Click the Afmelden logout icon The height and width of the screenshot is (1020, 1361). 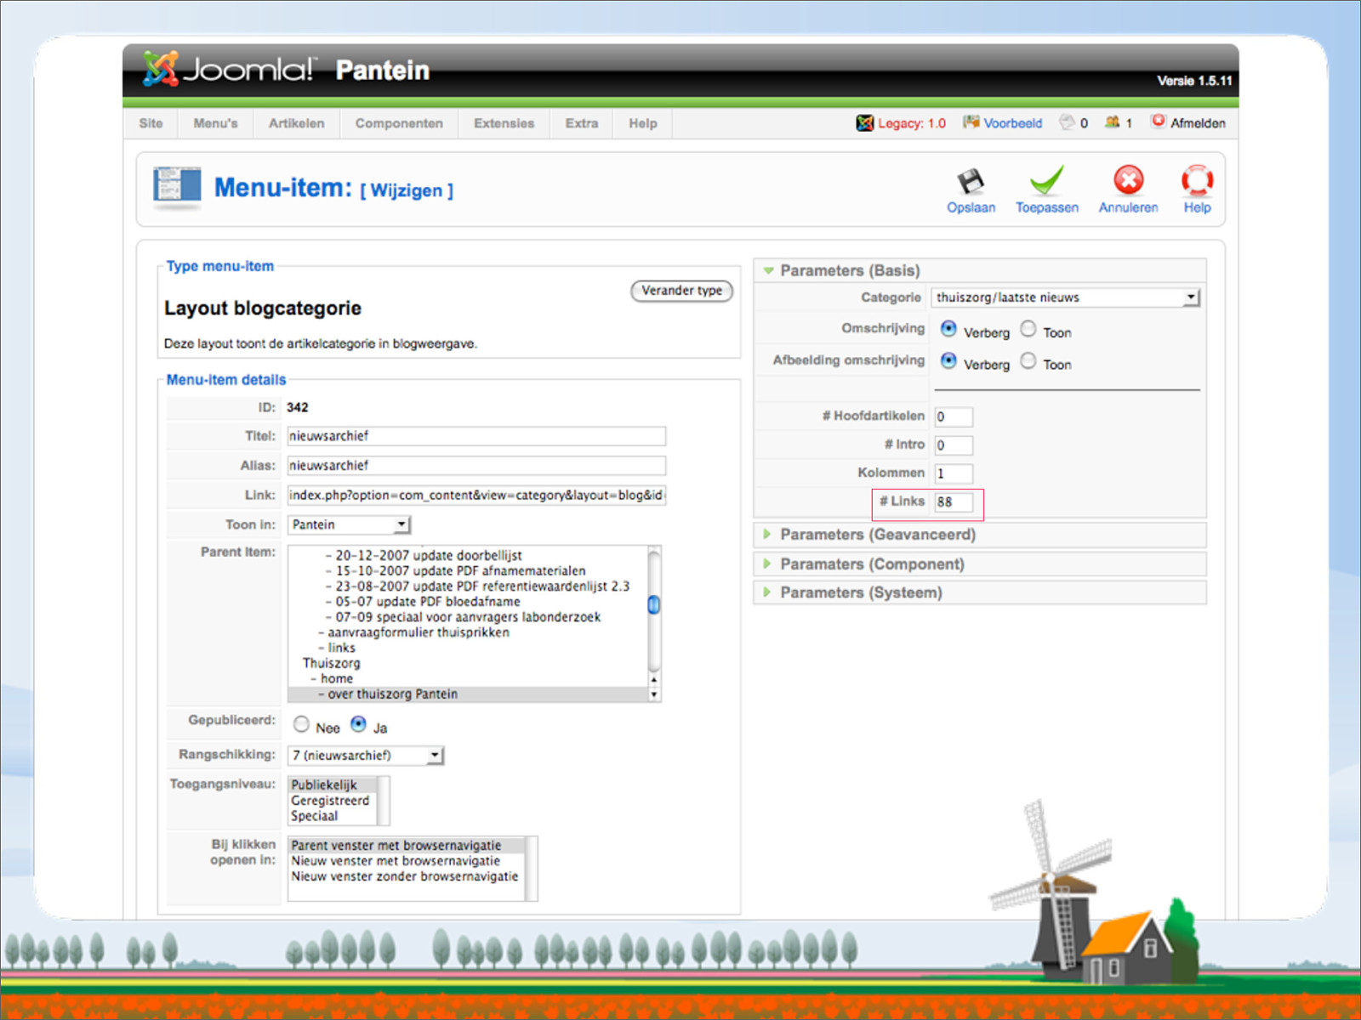(1159, 122)
